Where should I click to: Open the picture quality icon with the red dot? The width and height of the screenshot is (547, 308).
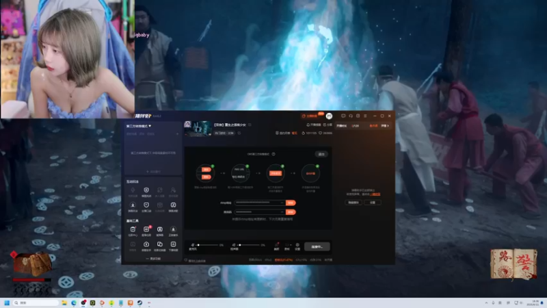point(277,246)
